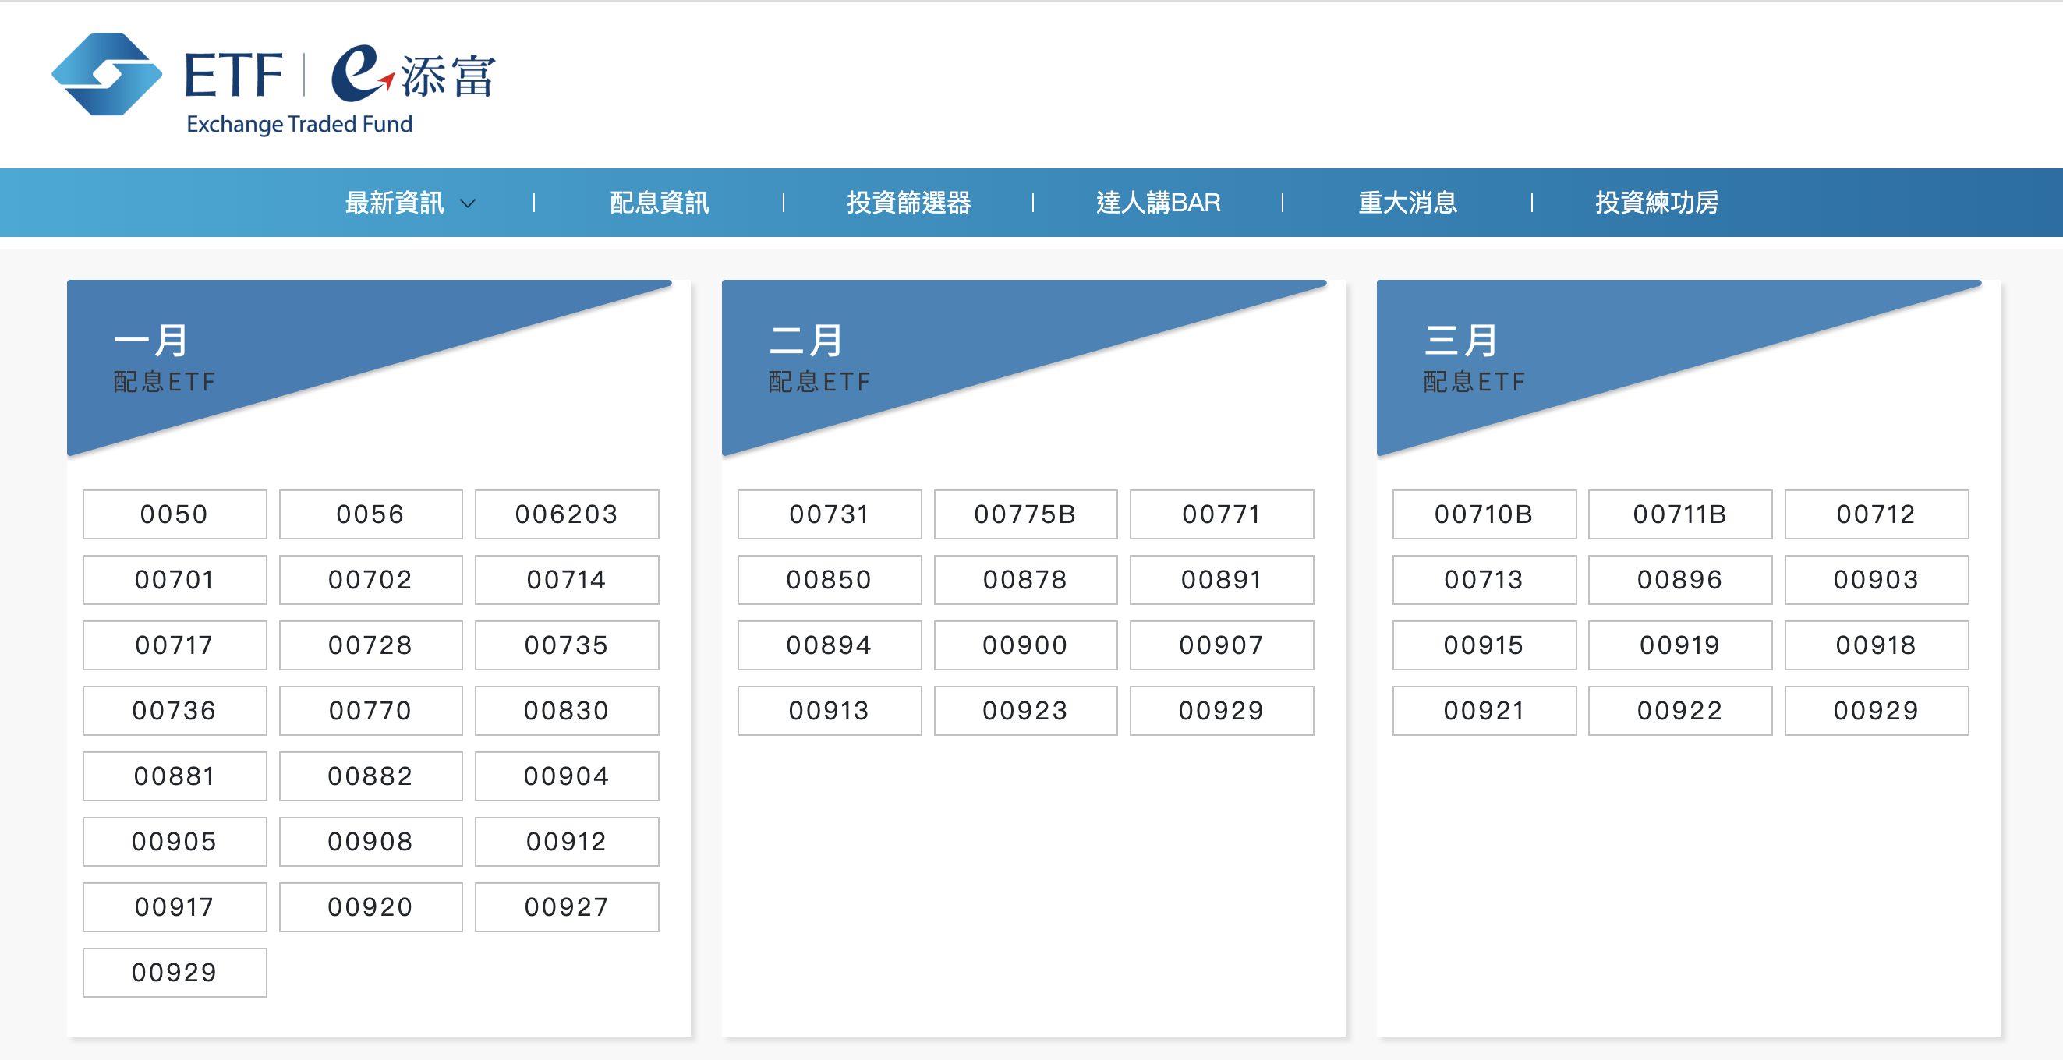Choose ETF 00712
This screenshot has width=2063, height=1060.
coord(1877,514)
